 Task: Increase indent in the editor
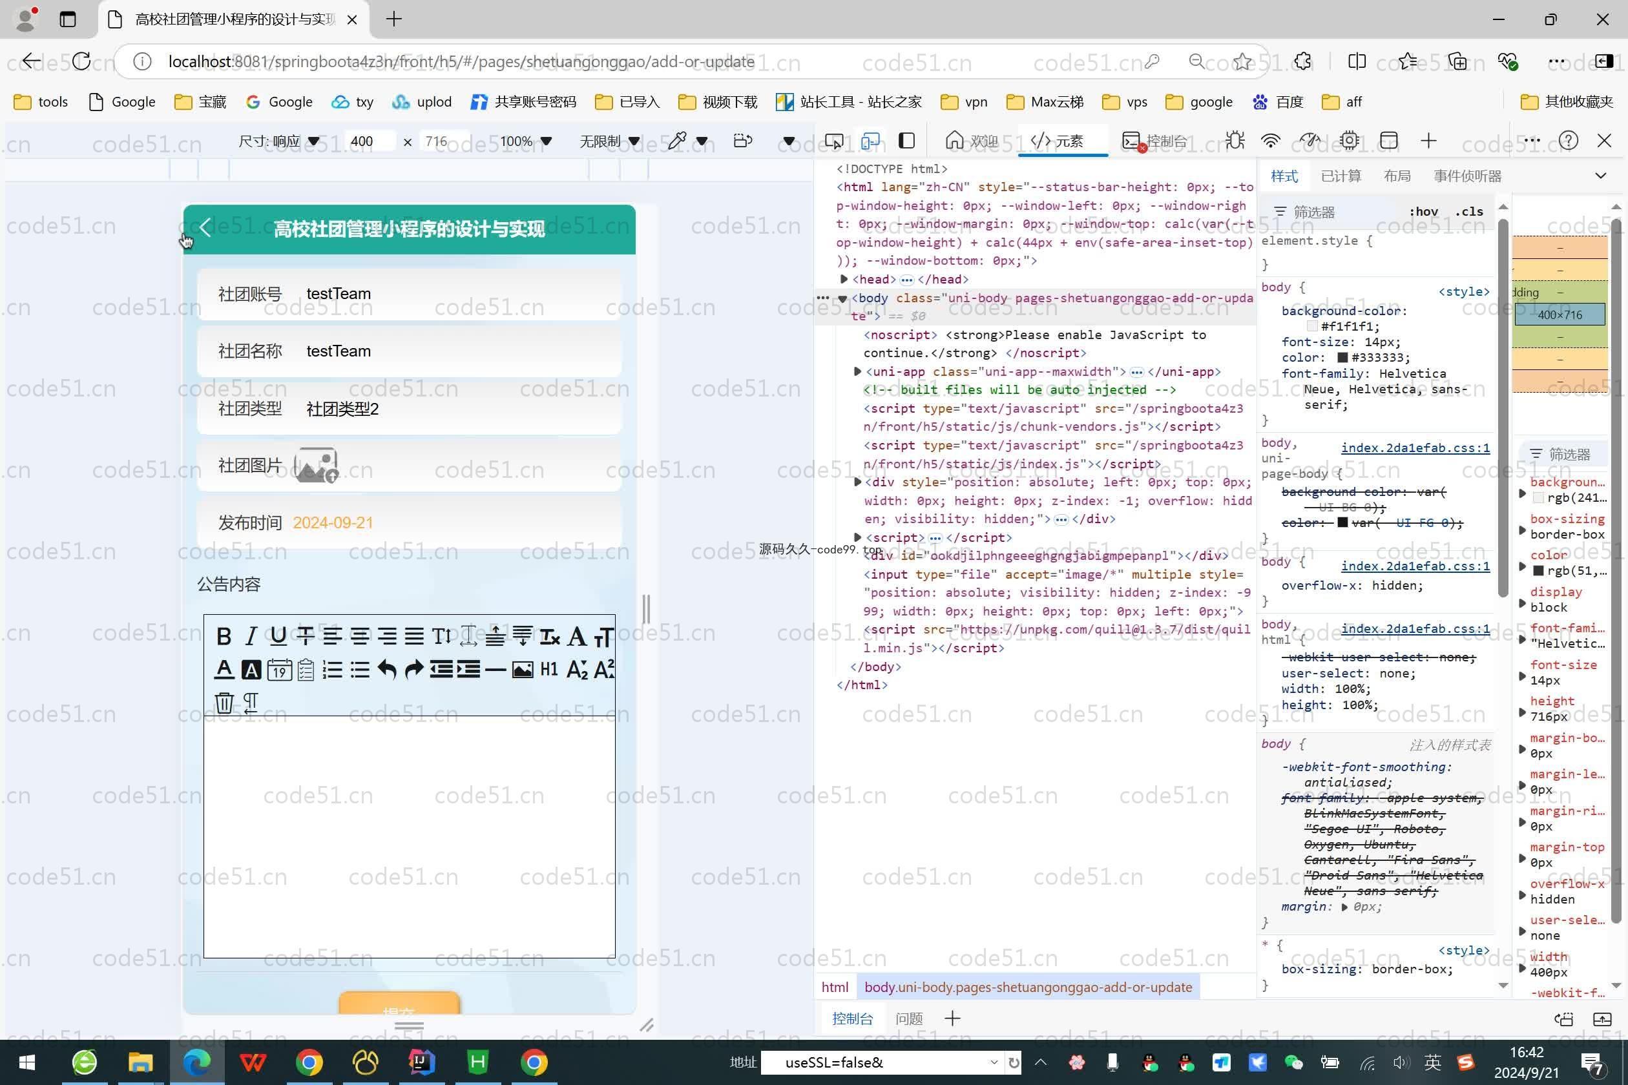[x=468, y=669]
